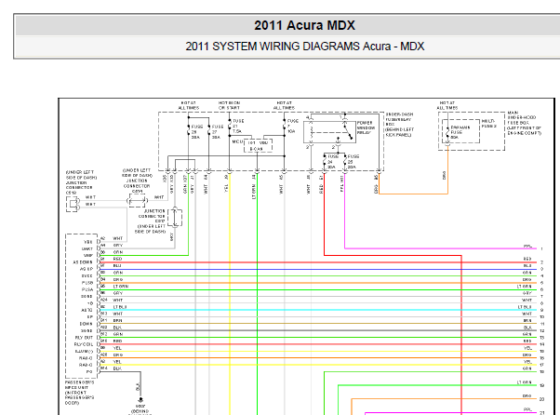The image size is (560, 415).
Task: Click the BLK label at right wire 12
Action: pos(527,328)
